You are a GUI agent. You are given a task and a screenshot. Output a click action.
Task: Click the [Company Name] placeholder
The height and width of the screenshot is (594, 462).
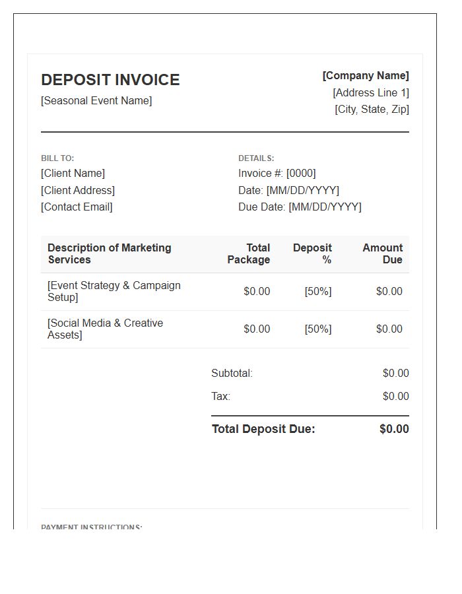pos(366,76)
